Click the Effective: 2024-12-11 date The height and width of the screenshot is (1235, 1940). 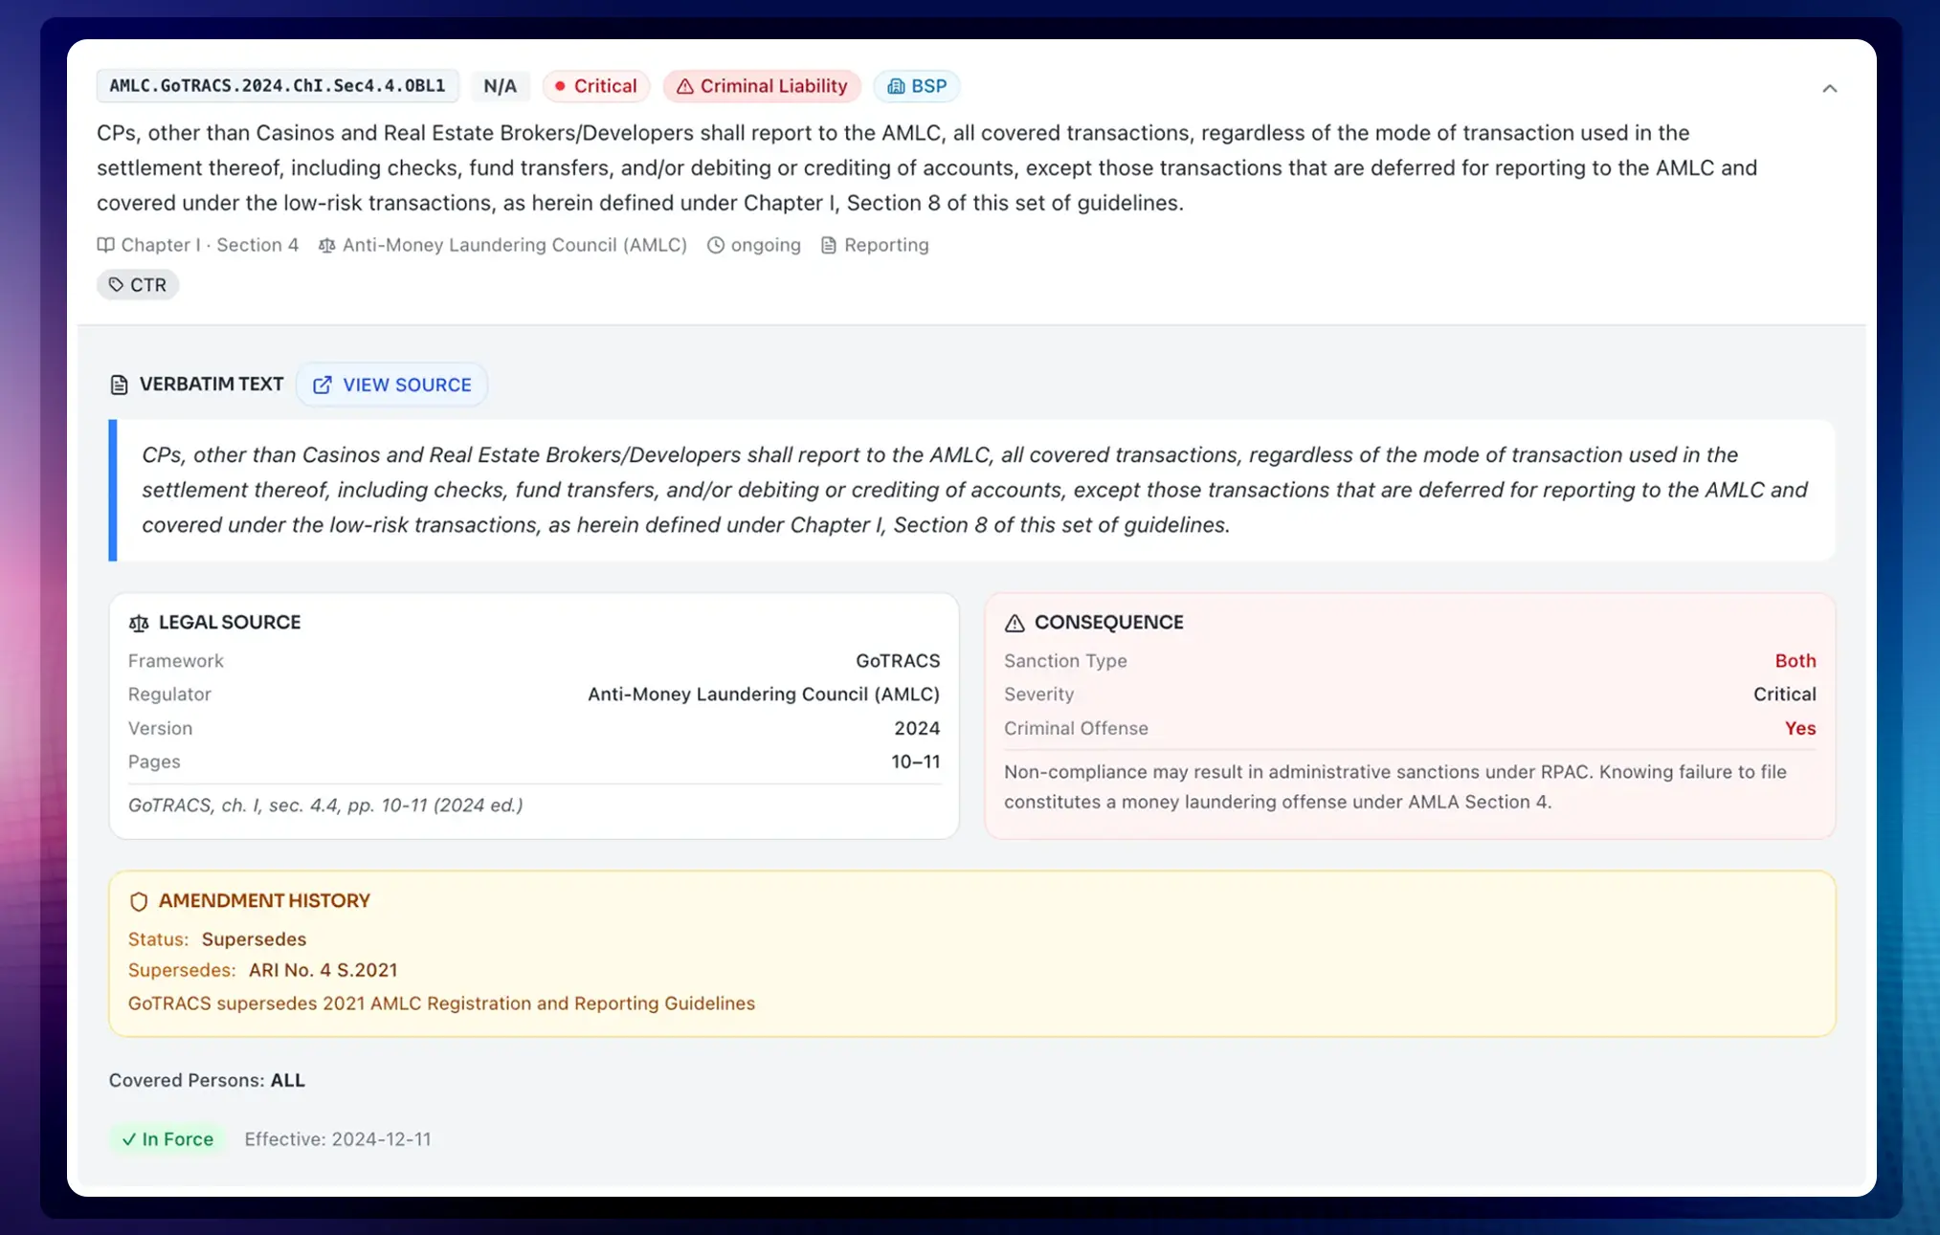[x=338, y=1138]
